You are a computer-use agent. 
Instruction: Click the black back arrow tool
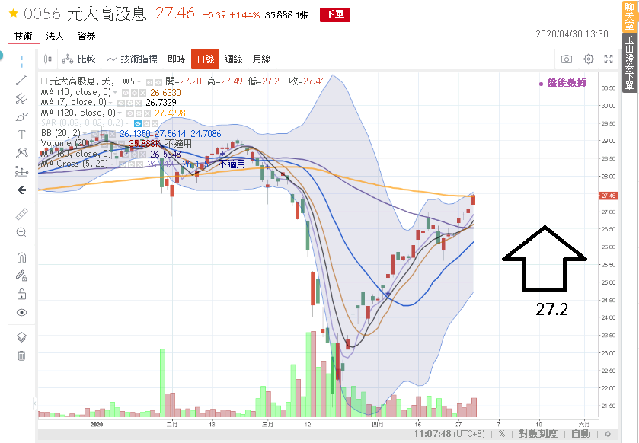(x=21, y=190)
